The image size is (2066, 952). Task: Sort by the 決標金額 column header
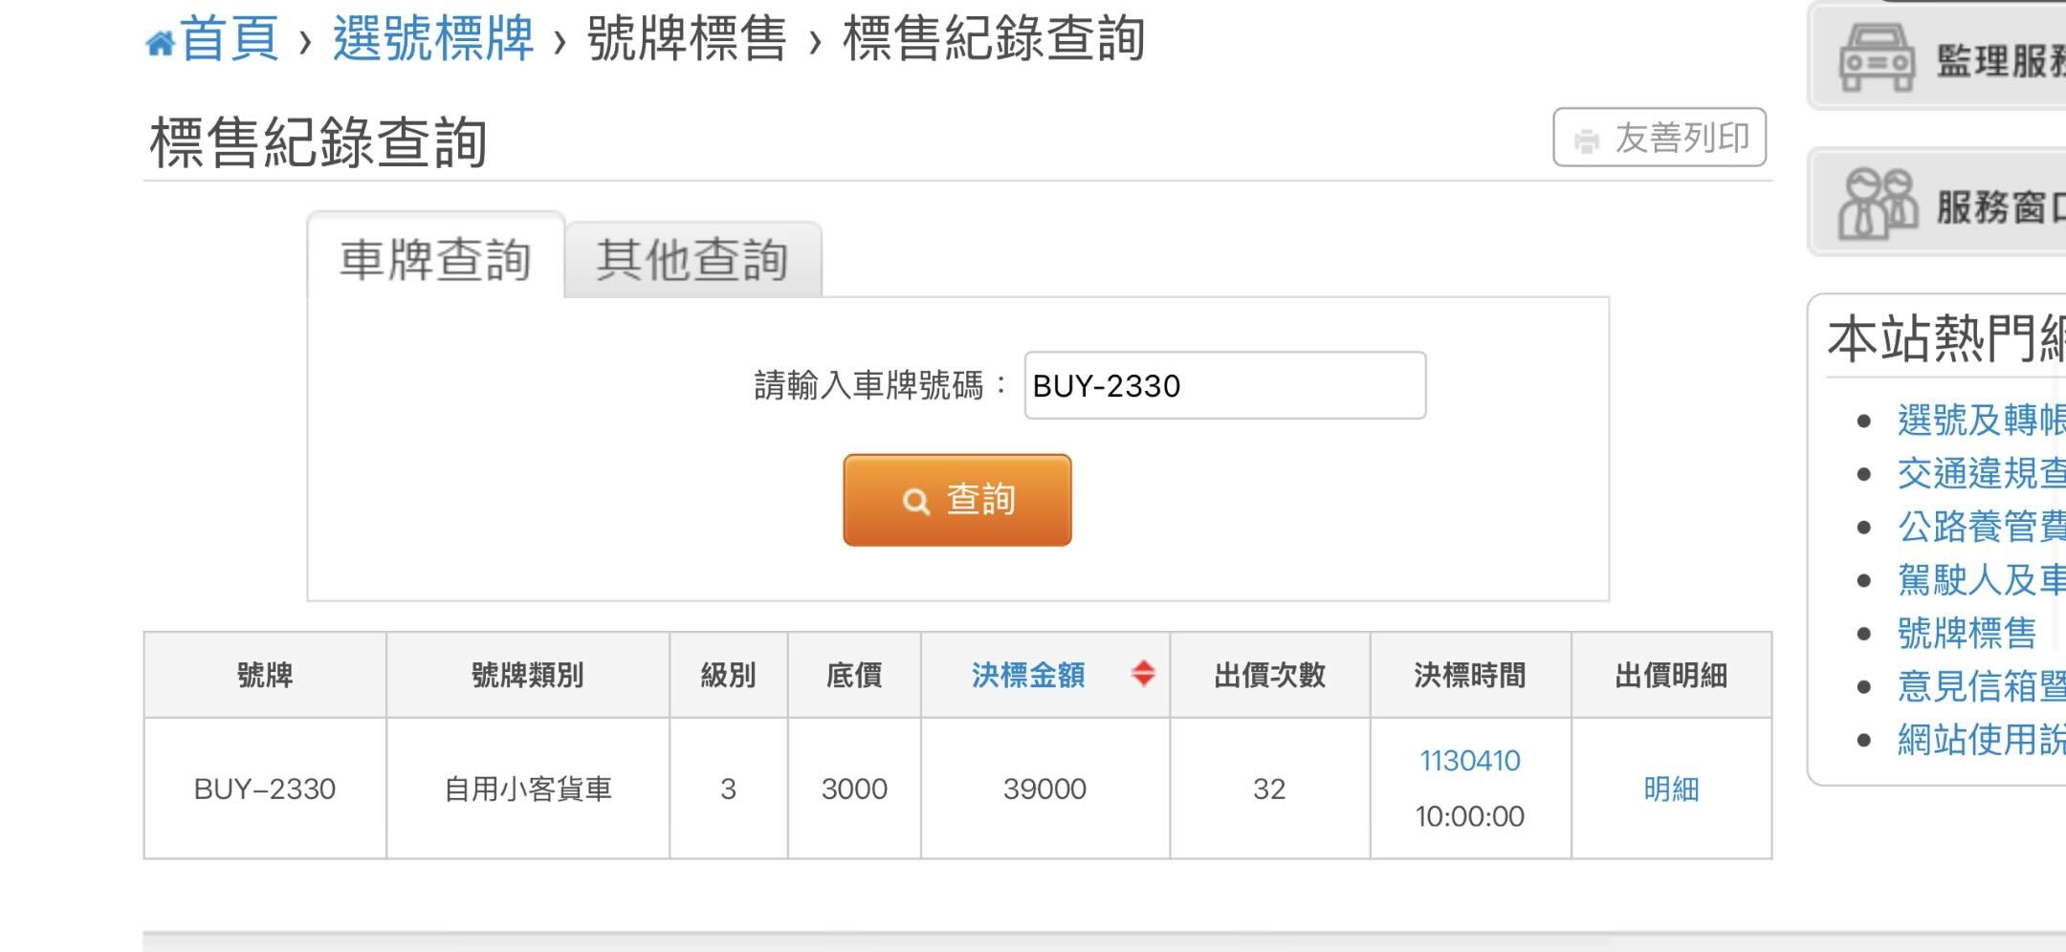click(x=1028, y=675)
